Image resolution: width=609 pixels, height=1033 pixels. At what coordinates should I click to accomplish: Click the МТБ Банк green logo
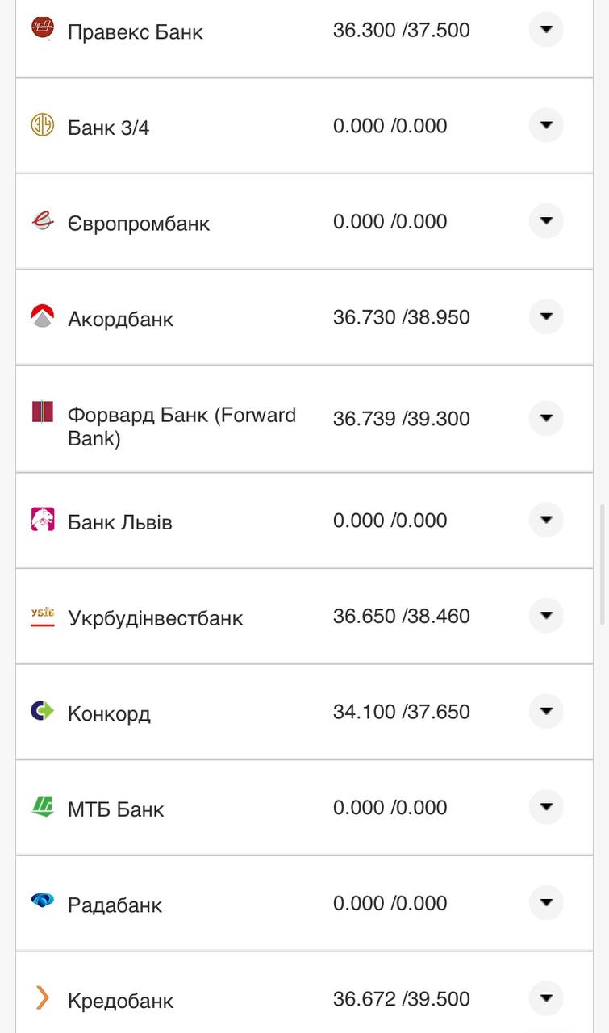42,806
